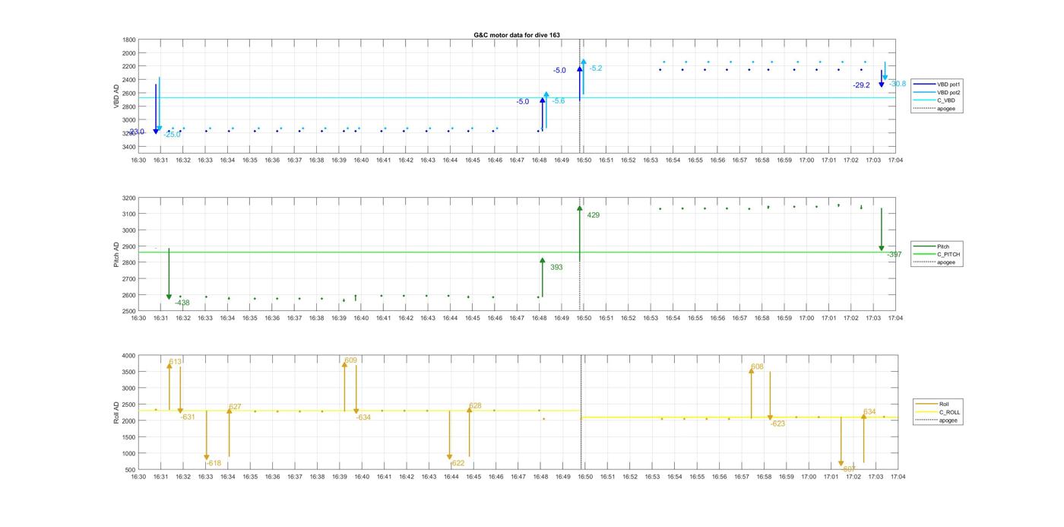Click the '500' tick on Roll axis
This screenshot has width=1064, height=527.
131,470
